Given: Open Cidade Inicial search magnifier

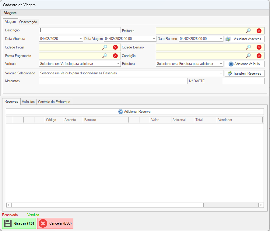Looking at the screenshot, I should 105,47.
